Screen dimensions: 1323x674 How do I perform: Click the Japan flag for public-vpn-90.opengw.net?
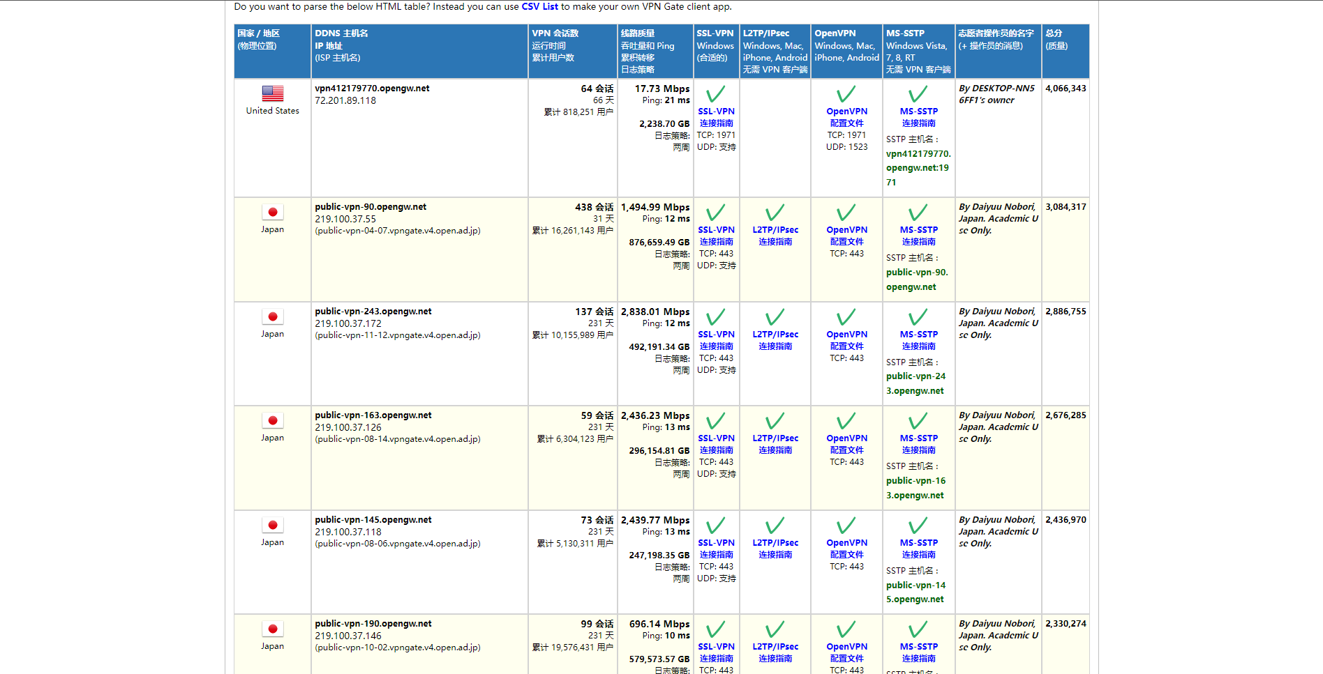point(273,212)
